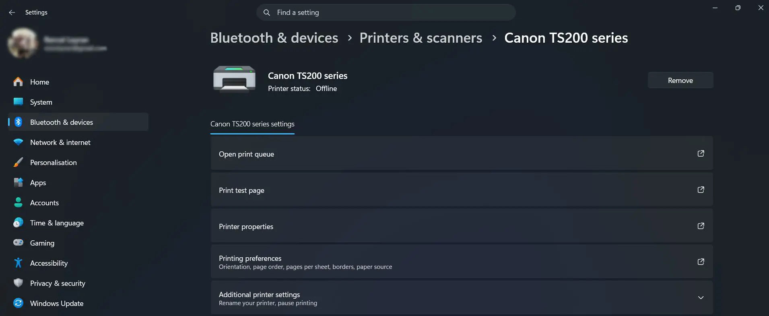Open Accessibility settings
The height and width of the screenshot is (316, 769).
[78, 263]
